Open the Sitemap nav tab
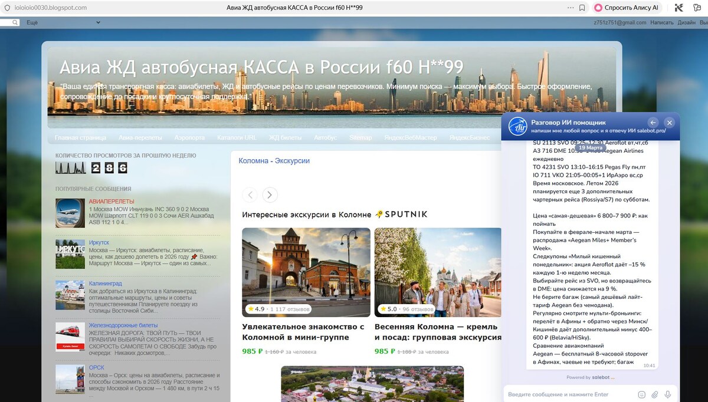This screenshot has width=708, height=402. tap(360, 137)
